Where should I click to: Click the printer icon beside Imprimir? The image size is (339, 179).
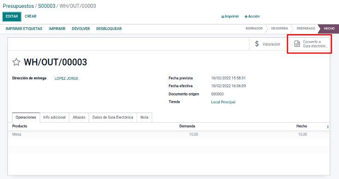[x=223, y=17]
